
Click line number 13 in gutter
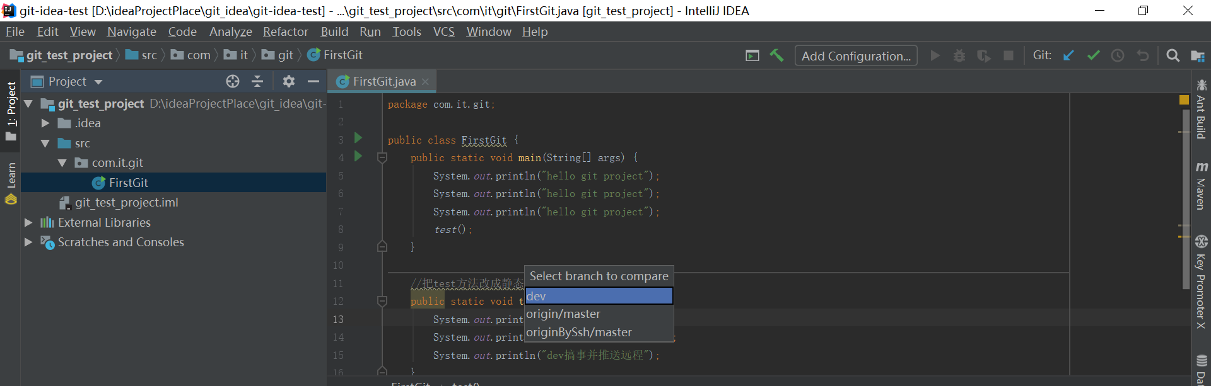click(x=338, y=319)
